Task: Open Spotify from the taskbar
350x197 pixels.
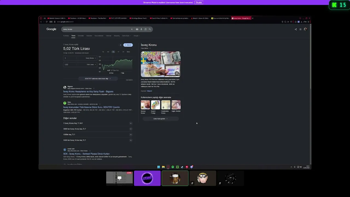Action: coord(173,167)
